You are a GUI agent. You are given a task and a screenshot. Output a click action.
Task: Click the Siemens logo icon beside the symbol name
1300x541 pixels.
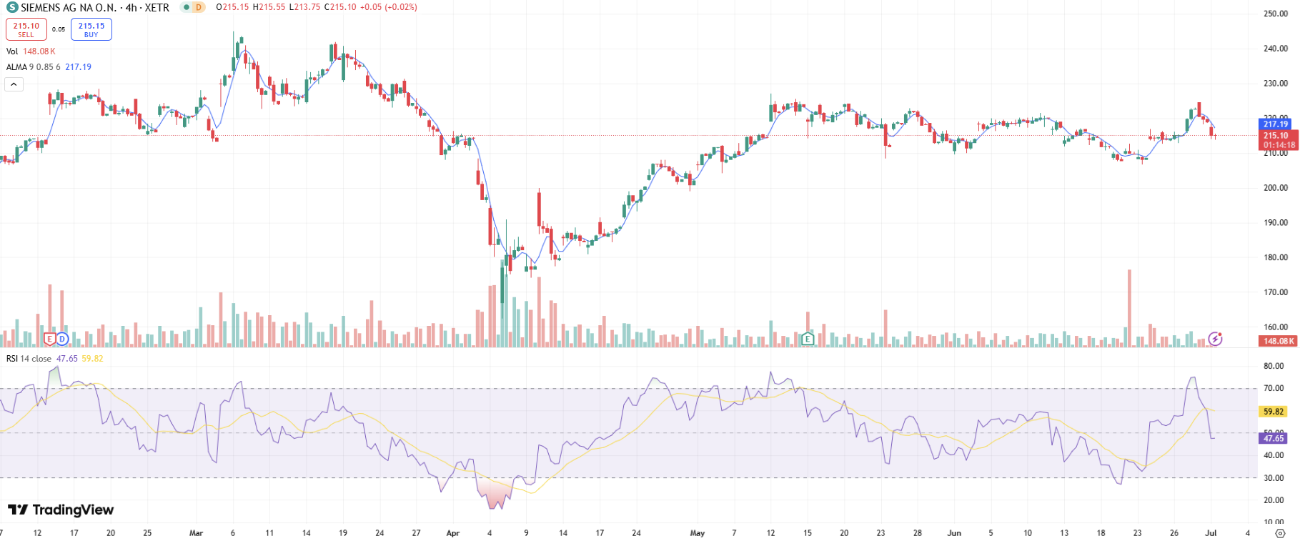click(x=12, y=7)
